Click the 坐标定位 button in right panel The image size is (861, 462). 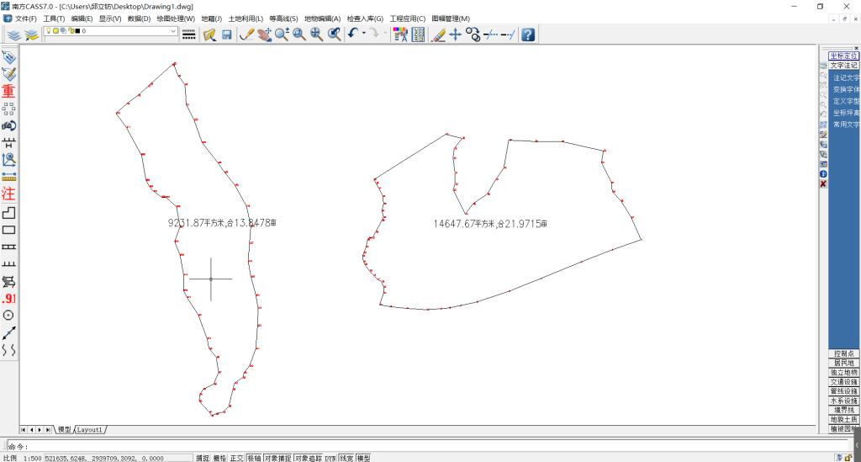[843, 56]
